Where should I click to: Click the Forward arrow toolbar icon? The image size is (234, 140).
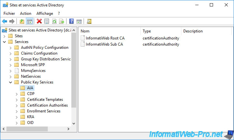pyautogui.click(x=12, y=22)
